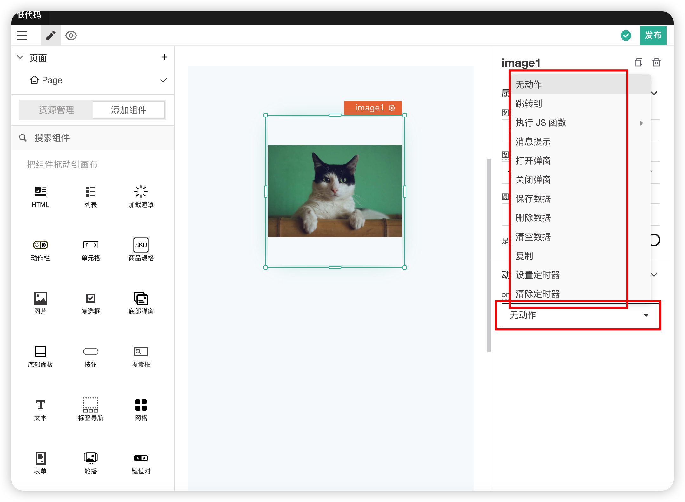Click the 复选框 checkbox component

[90, 298]
